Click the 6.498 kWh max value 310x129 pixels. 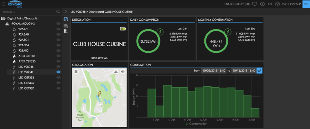179,34
